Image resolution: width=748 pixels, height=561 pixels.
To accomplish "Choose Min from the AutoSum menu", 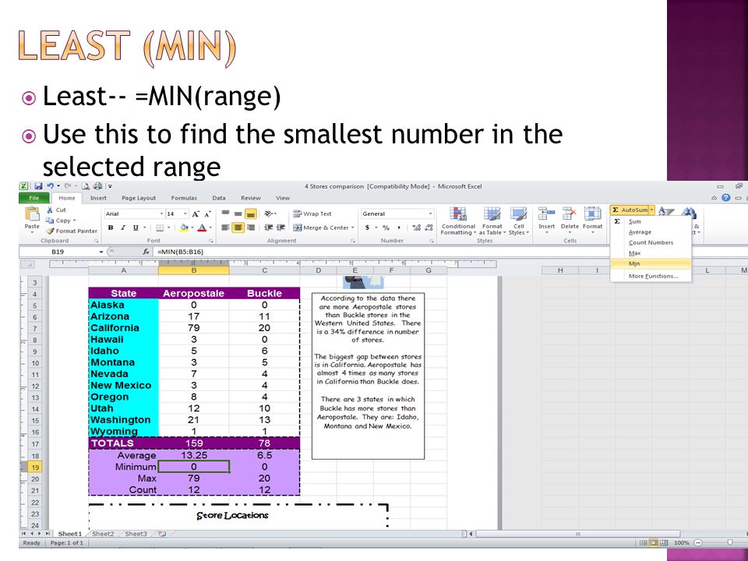I will [x=651, y=263].
